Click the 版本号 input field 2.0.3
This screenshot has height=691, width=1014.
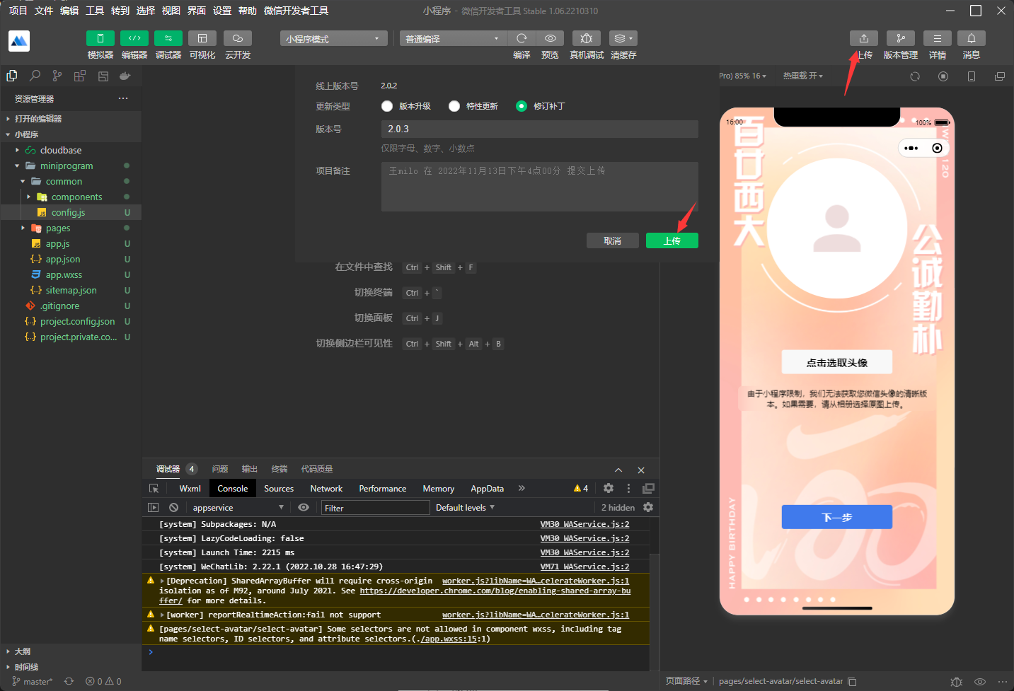pyautogui.click(x=539, y=129)
